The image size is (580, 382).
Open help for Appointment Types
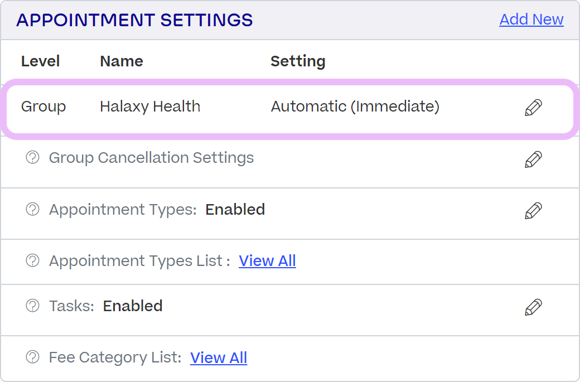(32, 209)
